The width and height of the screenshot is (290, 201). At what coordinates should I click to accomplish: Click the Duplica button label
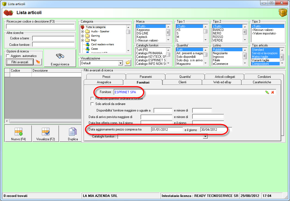coord(73,139)
